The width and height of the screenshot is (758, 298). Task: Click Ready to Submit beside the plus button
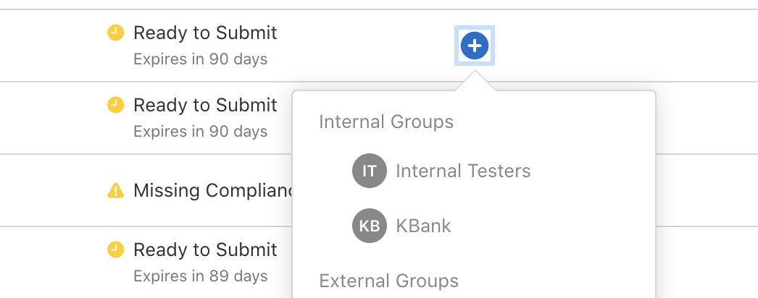(206, 33)
